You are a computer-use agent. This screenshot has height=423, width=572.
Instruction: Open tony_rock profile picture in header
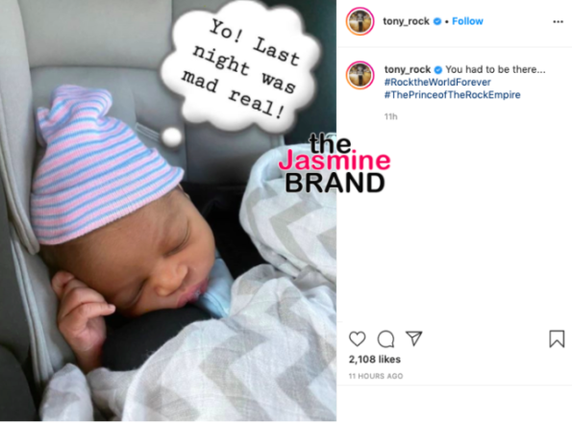[x=361, y=21]
